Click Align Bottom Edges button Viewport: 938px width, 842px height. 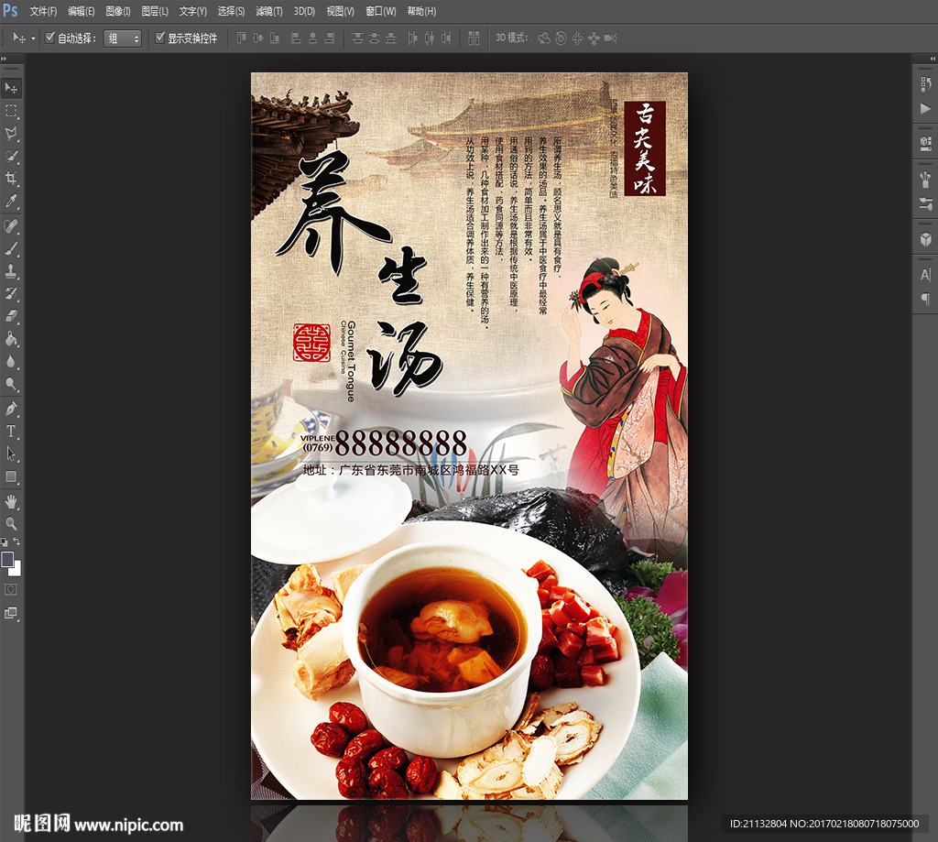click(275, 38)
